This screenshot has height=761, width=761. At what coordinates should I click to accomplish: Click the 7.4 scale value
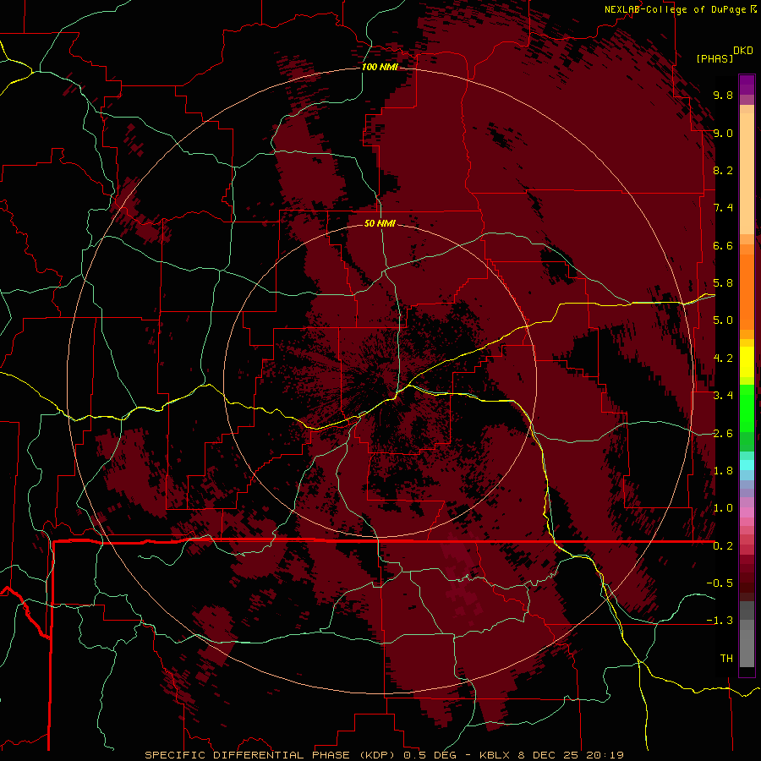pyautogui.click(x=723, y=208)
